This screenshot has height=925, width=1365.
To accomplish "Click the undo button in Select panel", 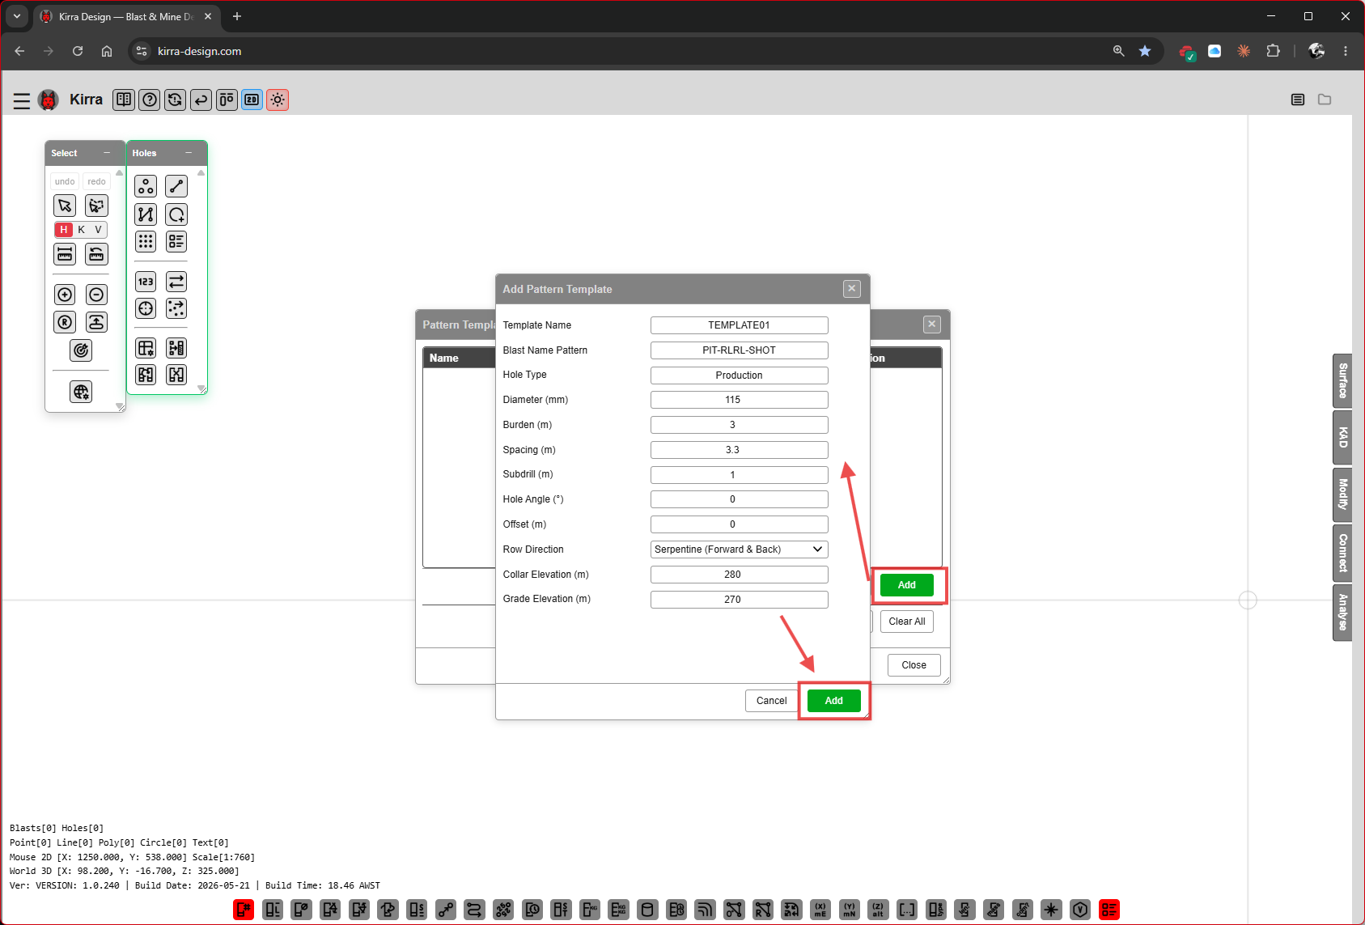I will click(65, 181).
